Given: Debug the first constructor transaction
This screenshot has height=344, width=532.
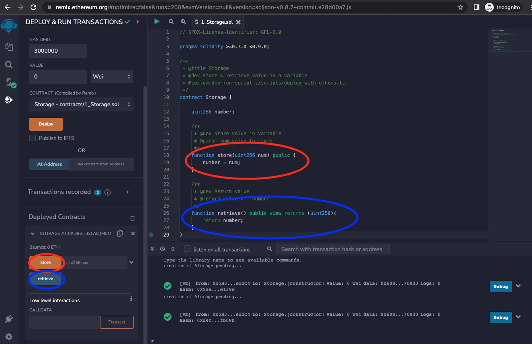Looking at the screenshot, I should click(x=501, y=286).
